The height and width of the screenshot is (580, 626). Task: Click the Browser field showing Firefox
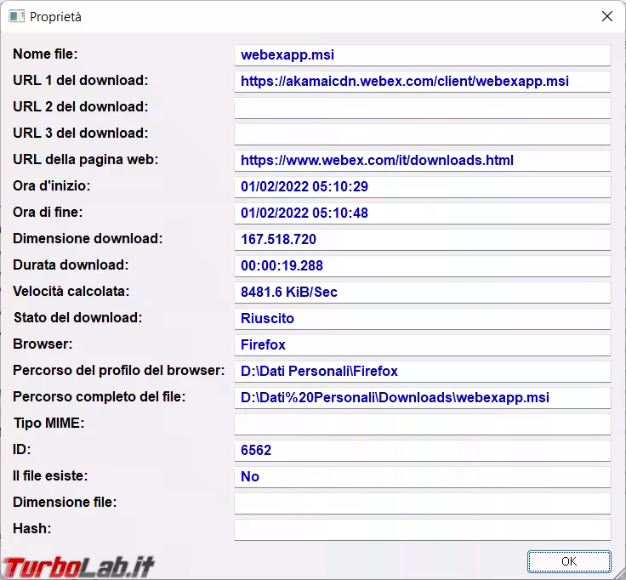click(422, 345)
